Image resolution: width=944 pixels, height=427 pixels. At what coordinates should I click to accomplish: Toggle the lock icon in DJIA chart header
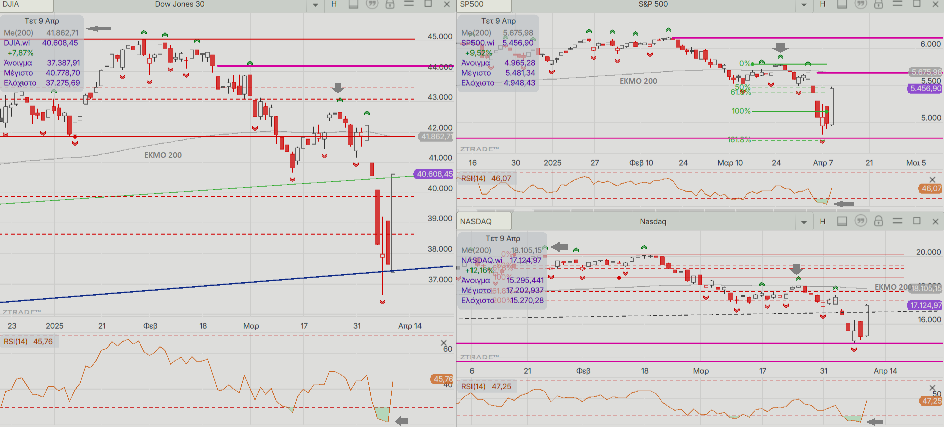pyautogui.click(x=390, y=4)
